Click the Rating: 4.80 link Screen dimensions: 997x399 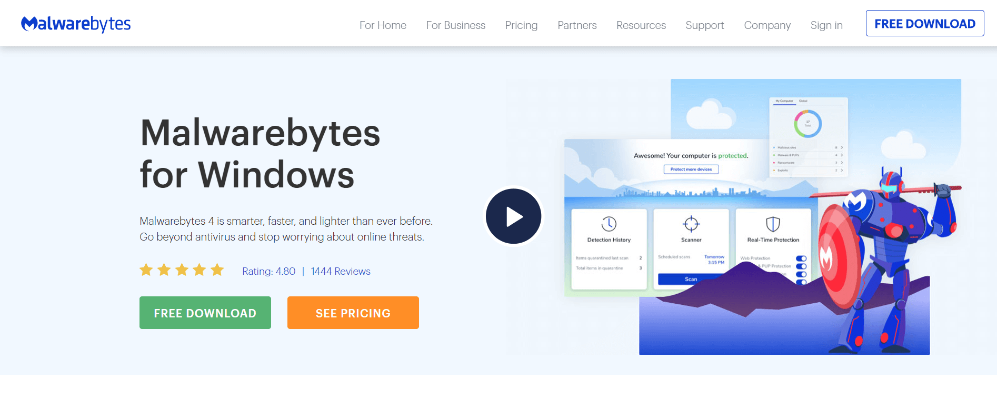tap(269, 271)
